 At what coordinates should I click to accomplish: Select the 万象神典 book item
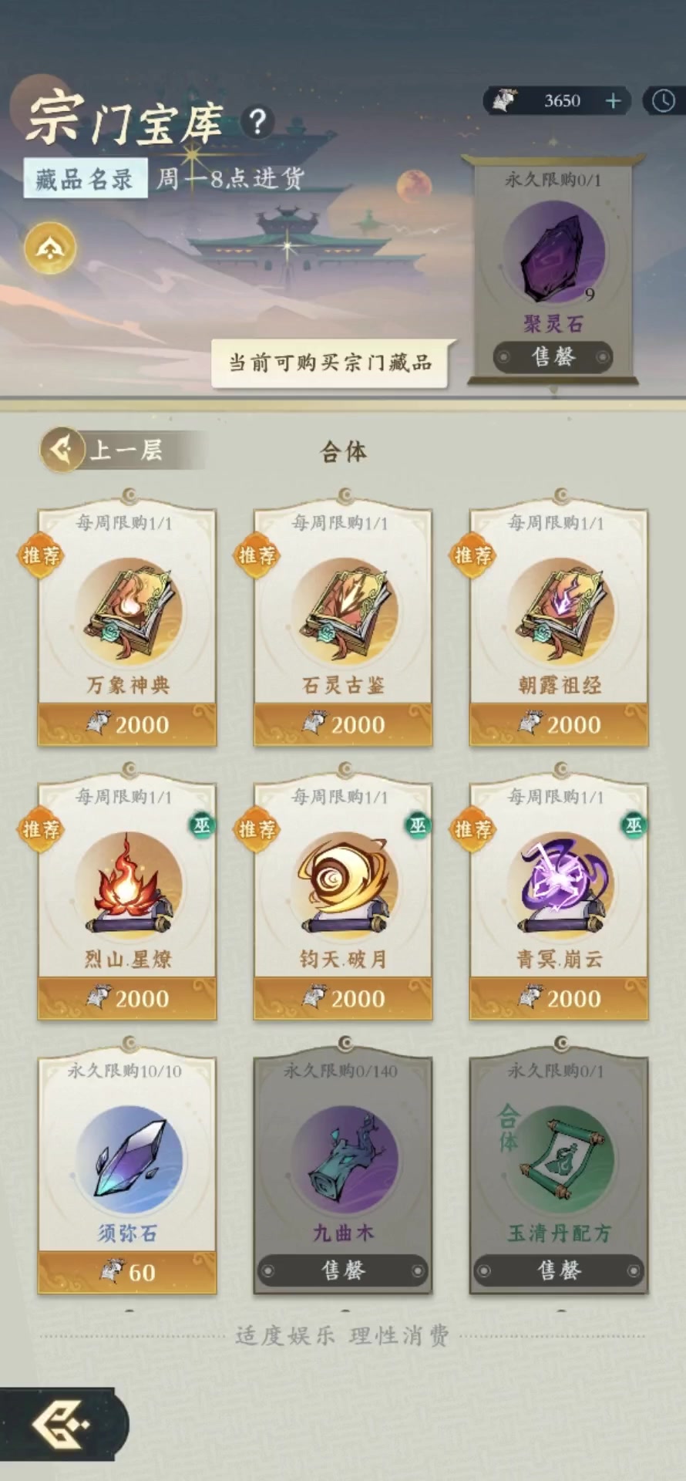click(127, 626)
